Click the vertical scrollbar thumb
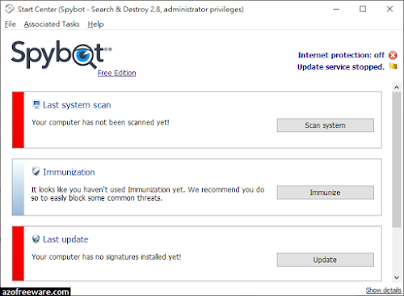This screenshot has height=296, width=404. pyautogui.click(x=397, y=160)
